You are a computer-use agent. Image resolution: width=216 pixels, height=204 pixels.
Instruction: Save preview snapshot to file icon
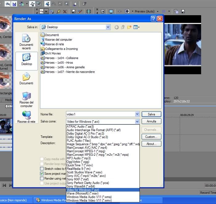pyautogui.click(x=183, y=11)
